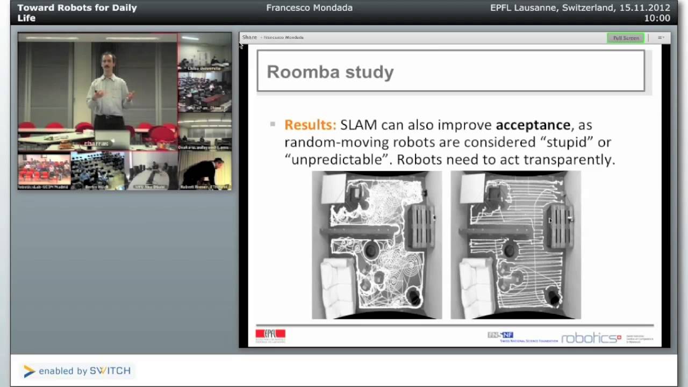Select the Robert Riener video feed
The image size is (688, 387).
(205, 170)
